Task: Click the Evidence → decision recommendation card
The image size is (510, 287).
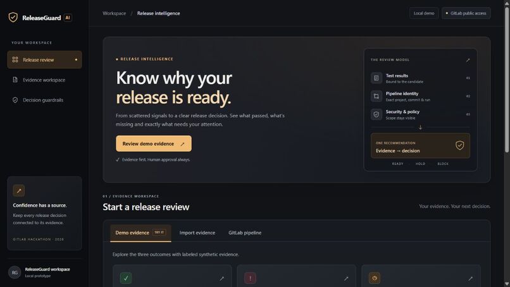Action: coord(420,145)
